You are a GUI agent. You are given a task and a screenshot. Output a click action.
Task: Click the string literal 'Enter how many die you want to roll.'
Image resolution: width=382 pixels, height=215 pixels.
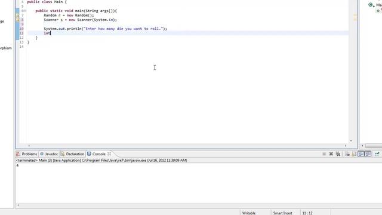(x=123, y=29)
